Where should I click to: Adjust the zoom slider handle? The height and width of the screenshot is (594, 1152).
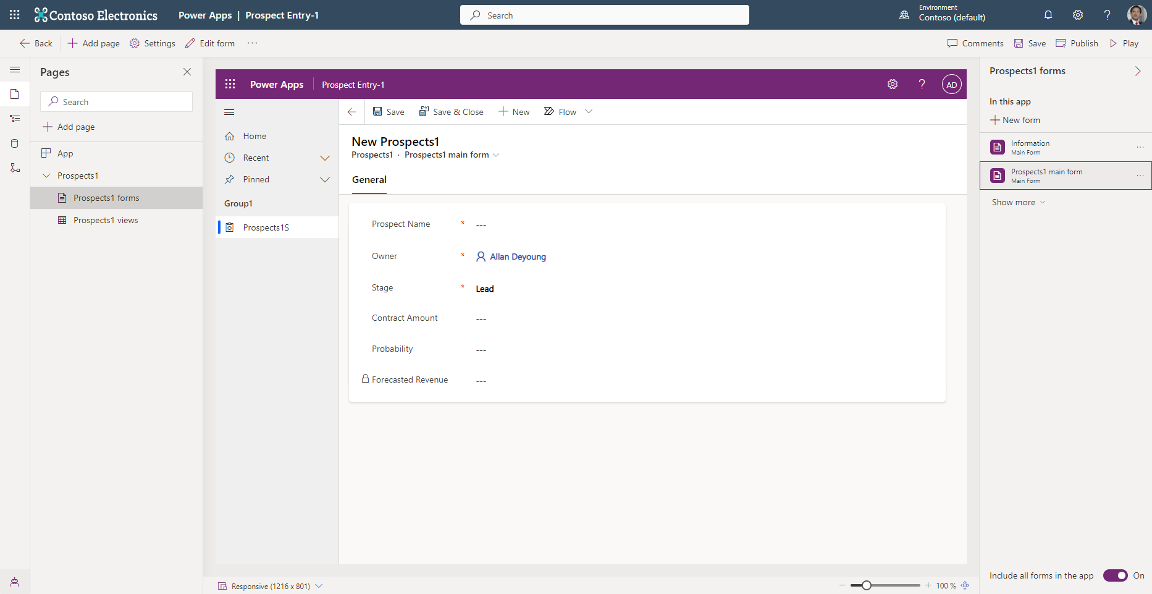click(867, 585)
